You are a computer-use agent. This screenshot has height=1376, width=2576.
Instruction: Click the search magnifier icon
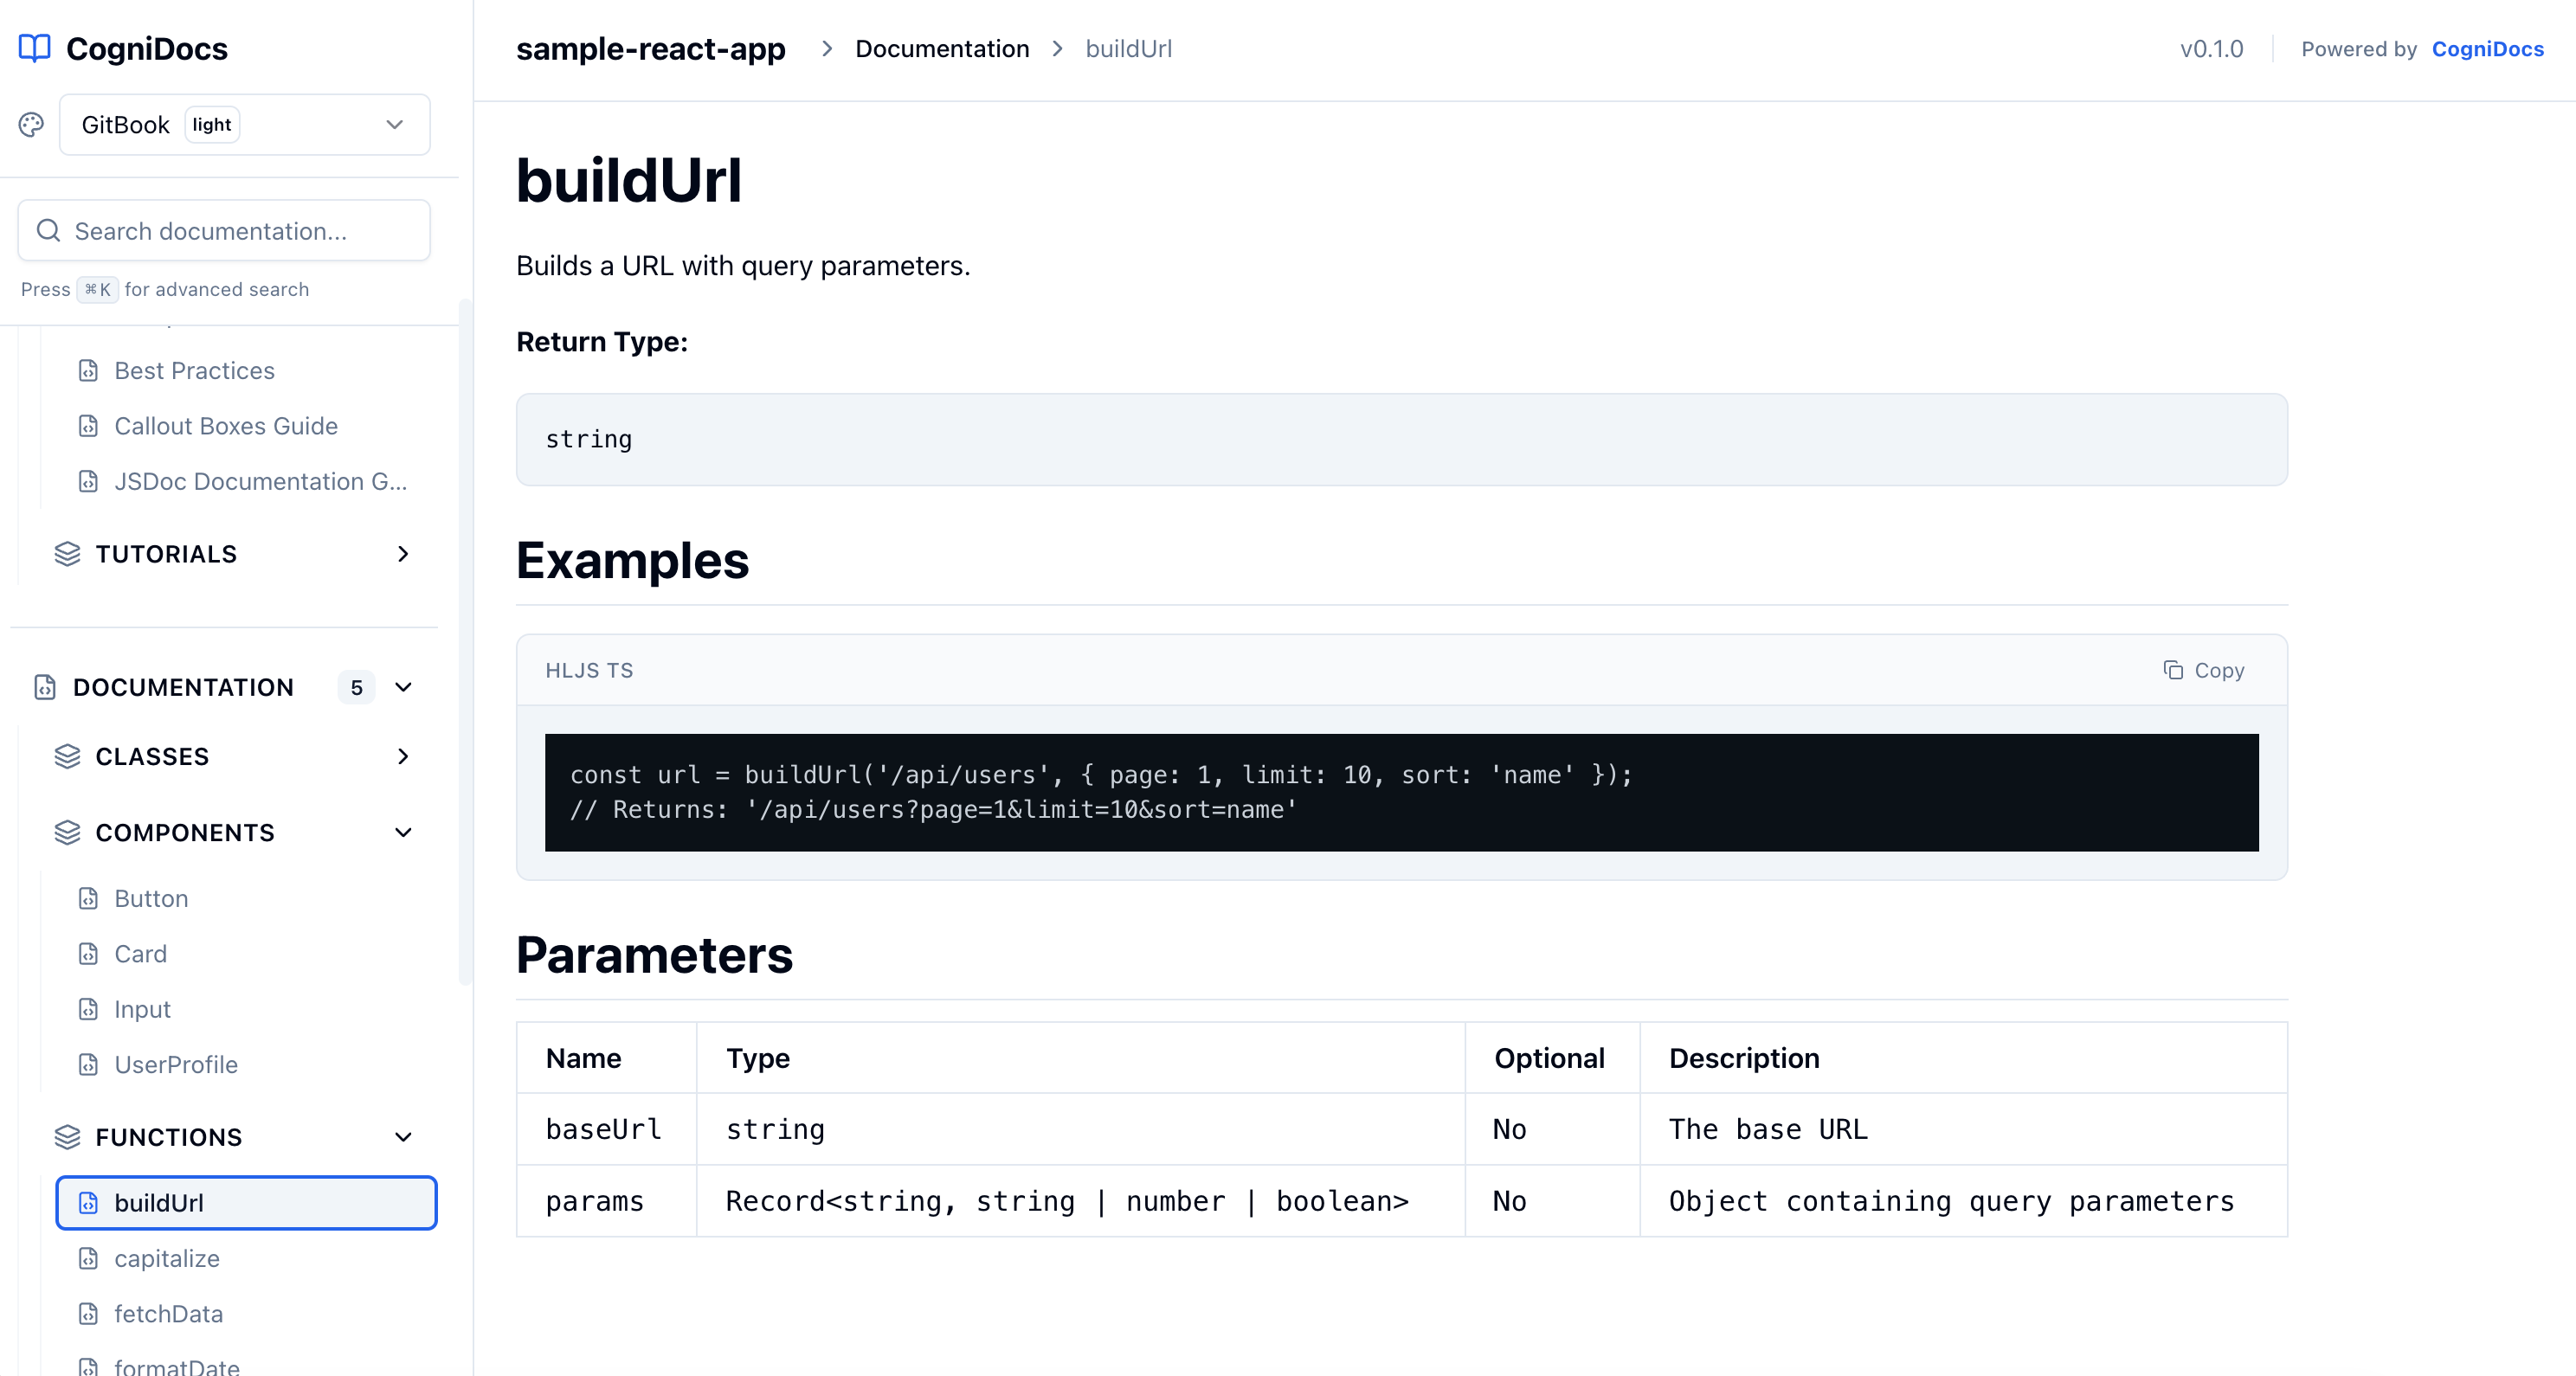click(x=47, y=230)
